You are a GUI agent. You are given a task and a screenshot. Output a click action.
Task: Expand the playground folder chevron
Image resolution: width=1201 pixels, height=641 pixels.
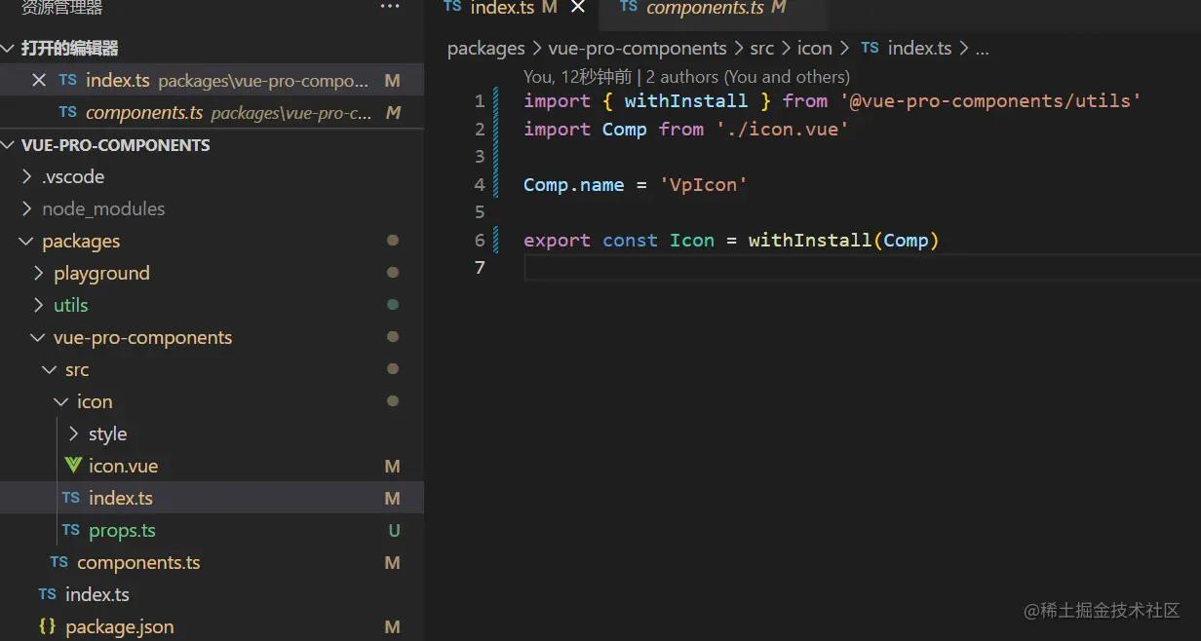tap(39, 274)
